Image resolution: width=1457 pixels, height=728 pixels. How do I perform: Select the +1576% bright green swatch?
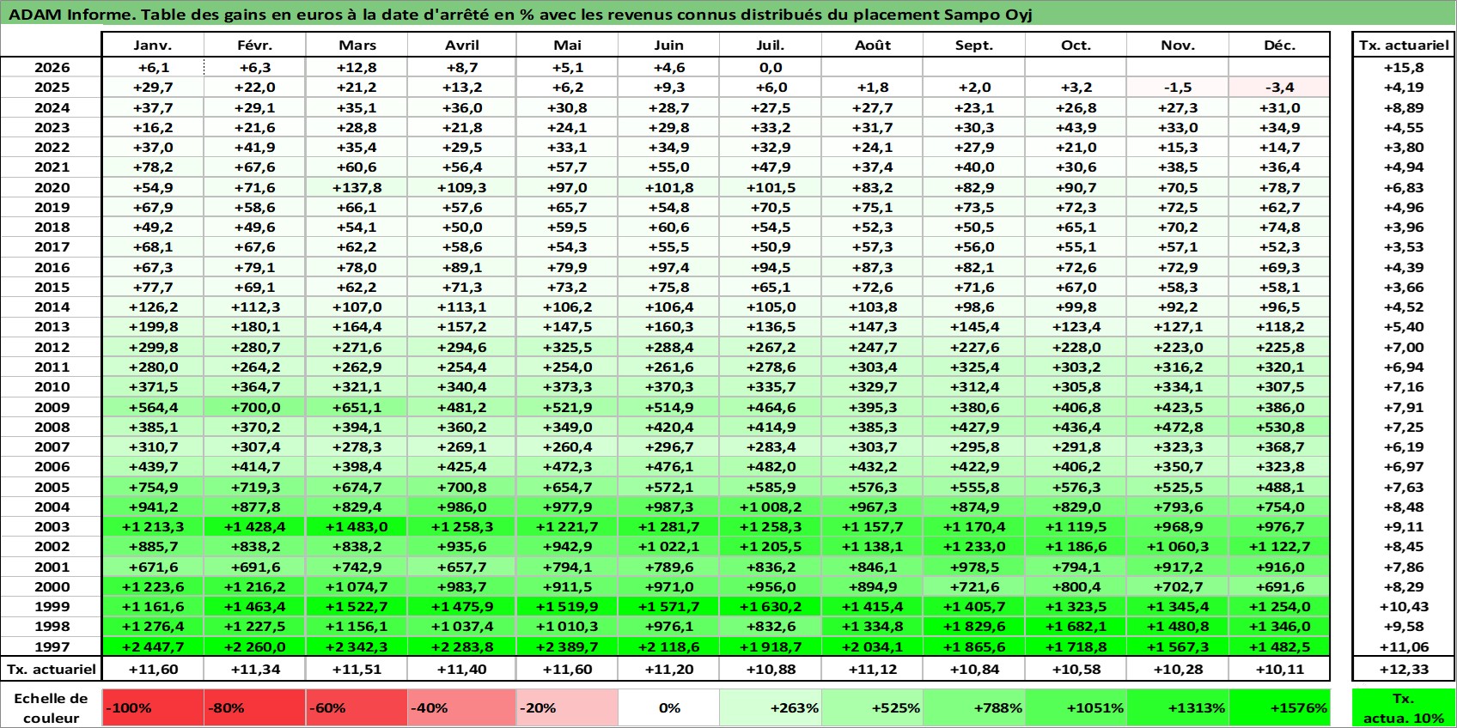click(x=1279, y=707)
